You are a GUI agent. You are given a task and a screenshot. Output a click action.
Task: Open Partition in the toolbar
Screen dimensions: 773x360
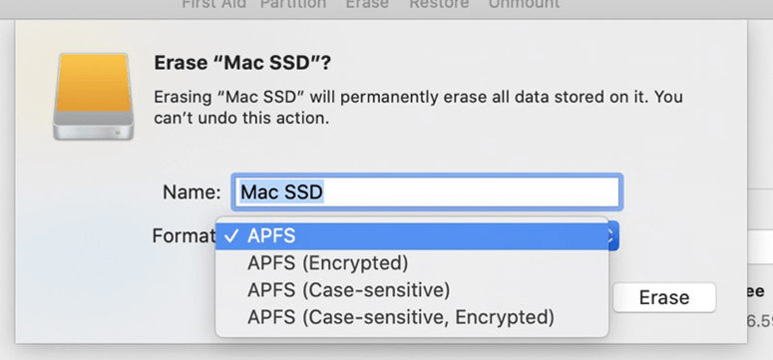click(x=293, y=4)
